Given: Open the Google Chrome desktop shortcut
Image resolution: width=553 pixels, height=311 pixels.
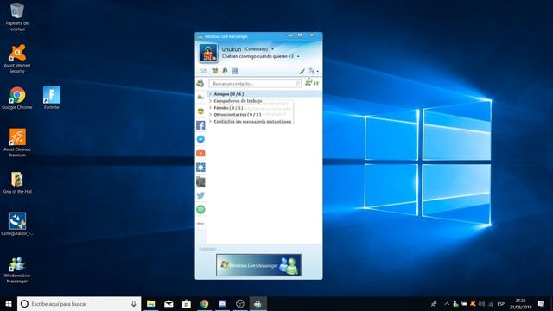Looking at the screenshot, I should [17, 98].
